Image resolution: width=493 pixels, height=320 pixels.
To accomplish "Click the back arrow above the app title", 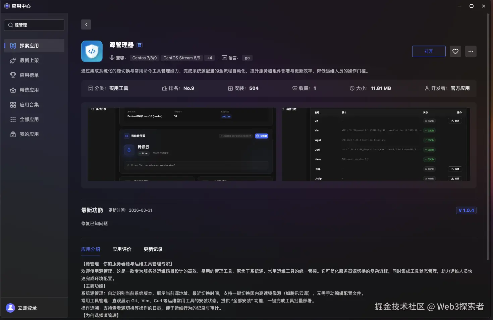I will (86, 24).
